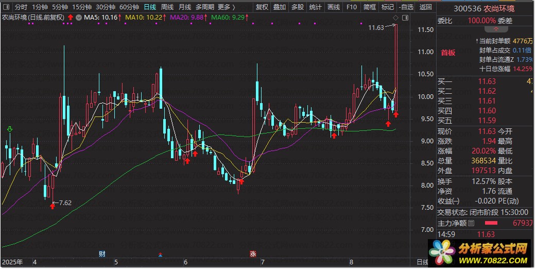This screenshot has height=269, width=536.
Task: Toggle the left sidebar panel icon
Action: click(6, 7)
